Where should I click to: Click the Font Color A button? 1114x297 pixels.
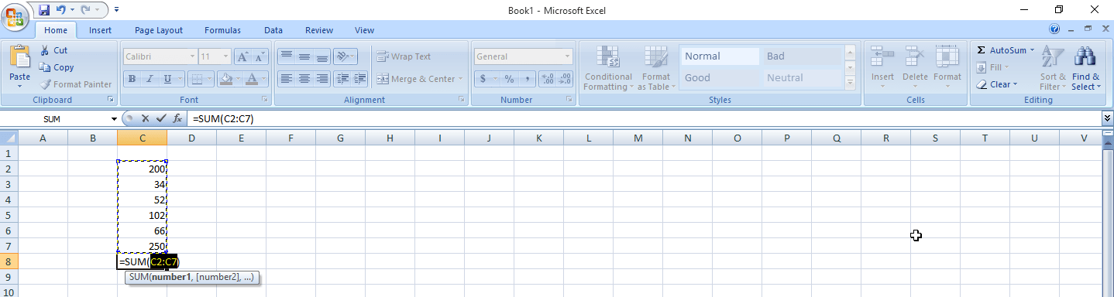[251, 78]
